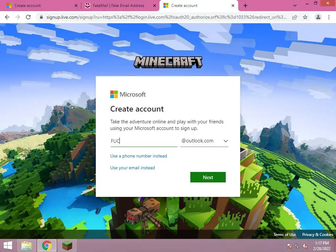Open the tab search chevron
The width and height of the screenshot is (336, 252).
[x=295, y=6]
